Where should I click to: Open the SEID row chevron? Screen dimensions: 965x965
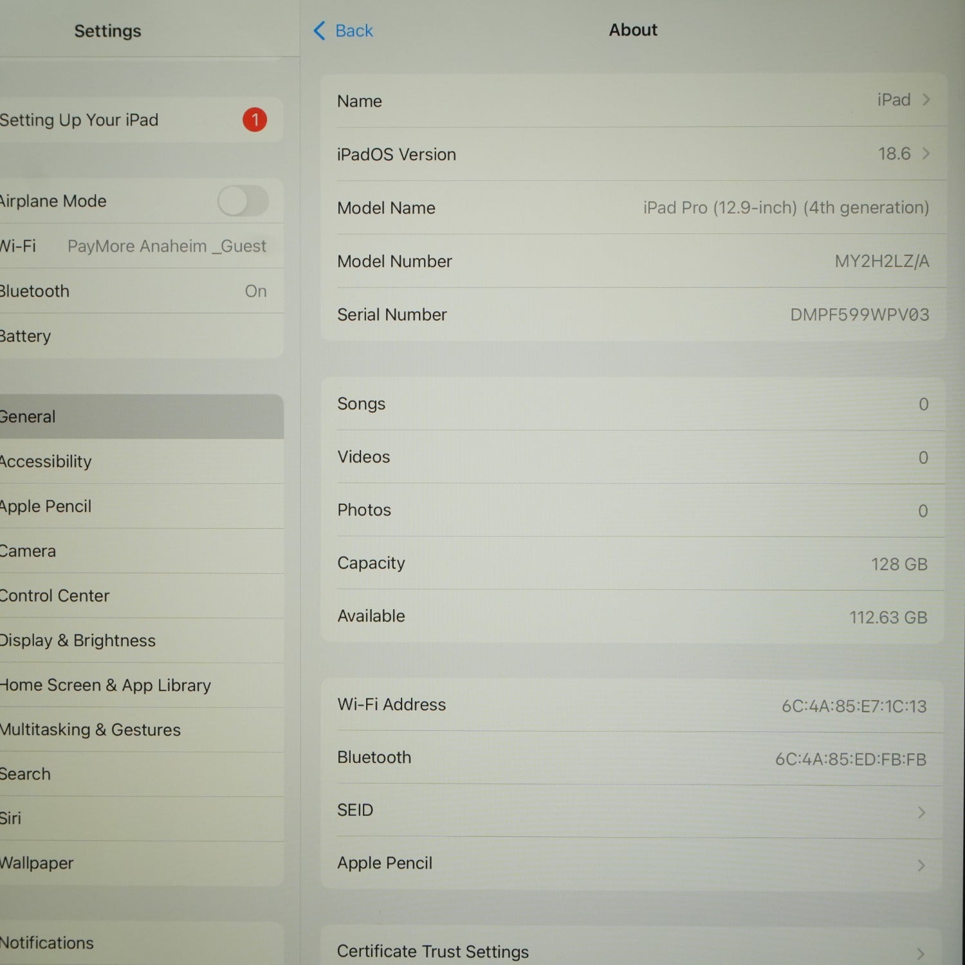tap(922, 813)
